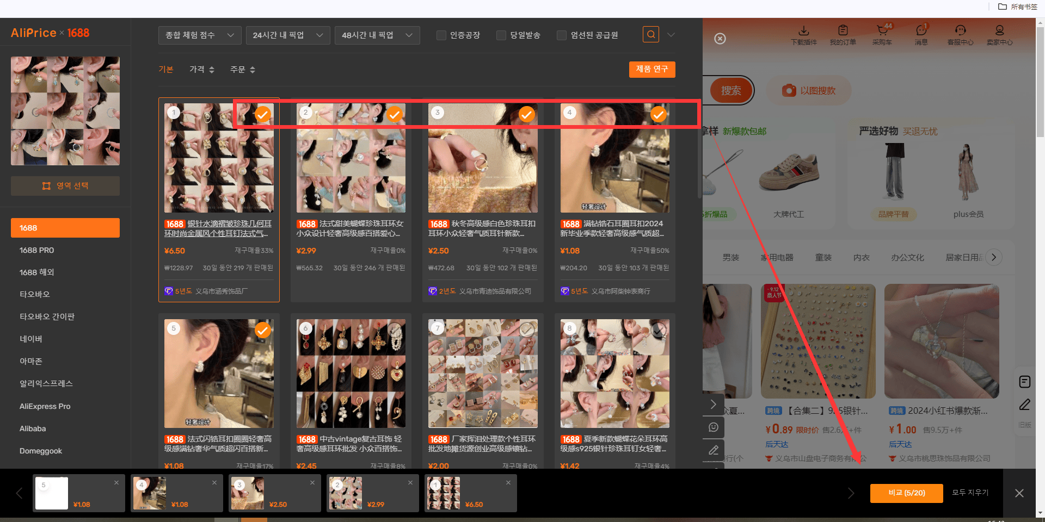Close the compare tray with X icon
1045x522 pixels.
coord(1019,493)
